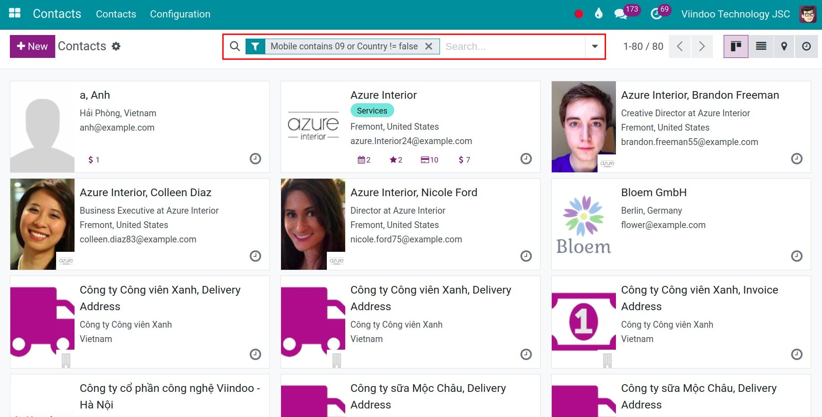Screen dimensions: 822x417
Task: Click Brandon Freeman's photo thumbnail
Action: [584, 127]
